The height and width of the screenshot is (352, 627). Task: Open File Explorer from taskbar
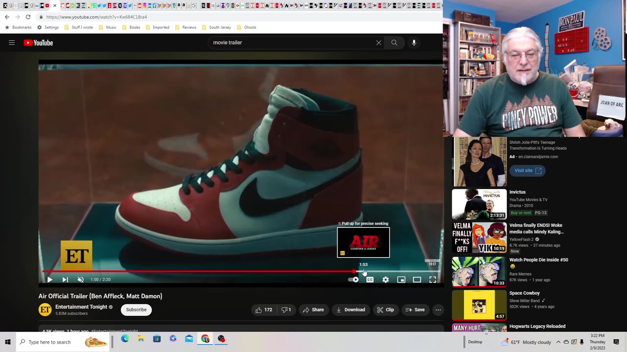pos(141,339)
